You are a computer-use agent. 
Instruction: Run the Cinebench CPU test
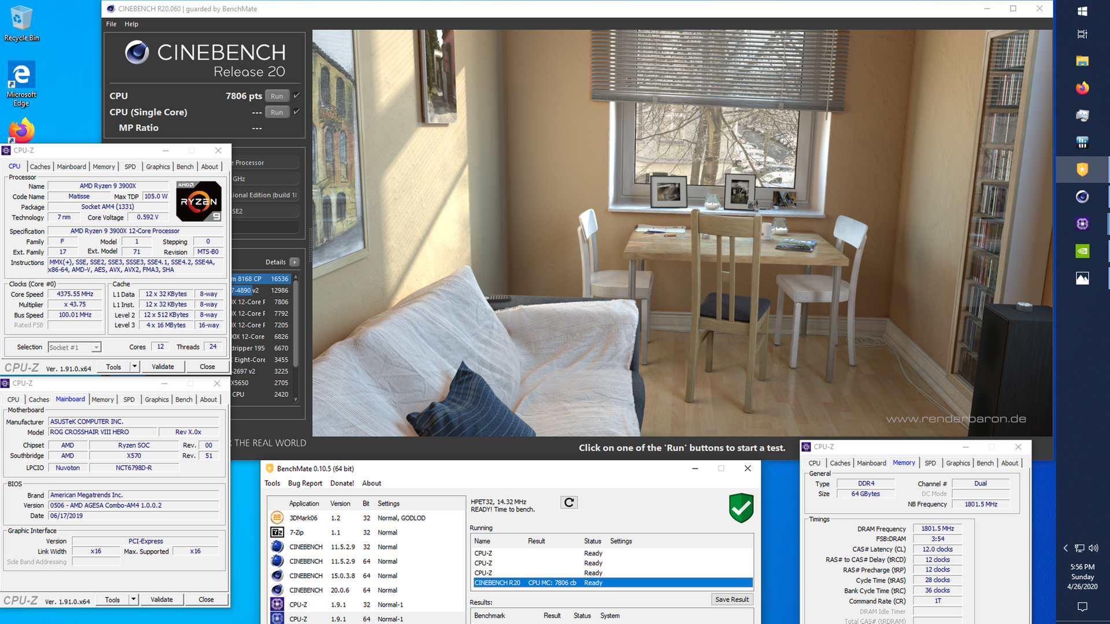[277, 96]
